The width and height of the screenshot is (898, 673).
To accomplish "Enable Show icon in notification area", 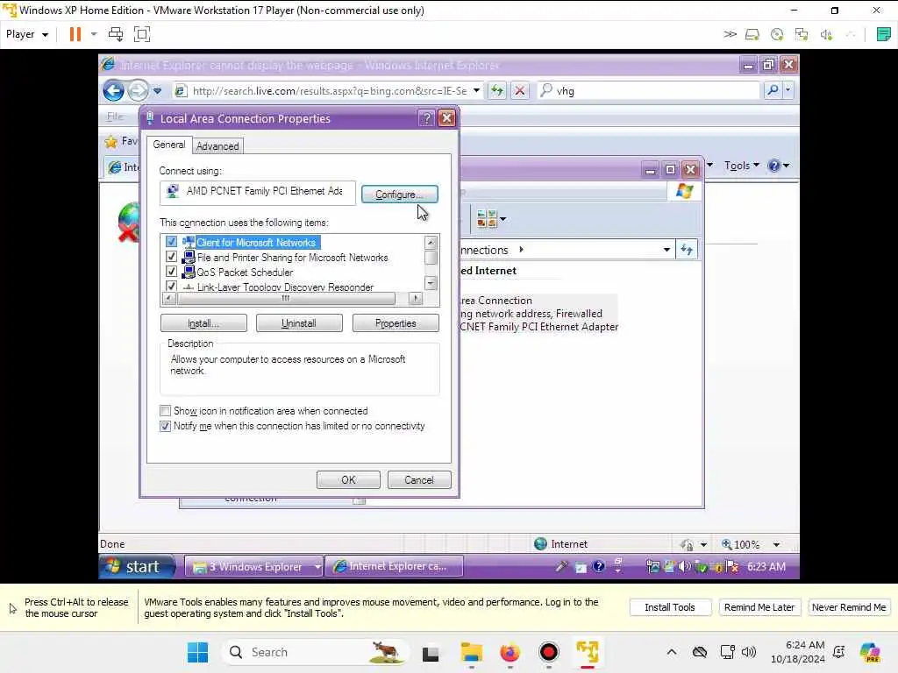I will (x=166, y=411).
